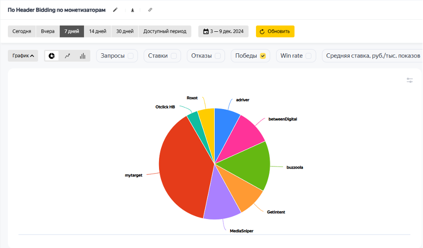The image size is (423, 248).
Task: Toggle the Win rate checkbox
Action: [x=309, y=56]
